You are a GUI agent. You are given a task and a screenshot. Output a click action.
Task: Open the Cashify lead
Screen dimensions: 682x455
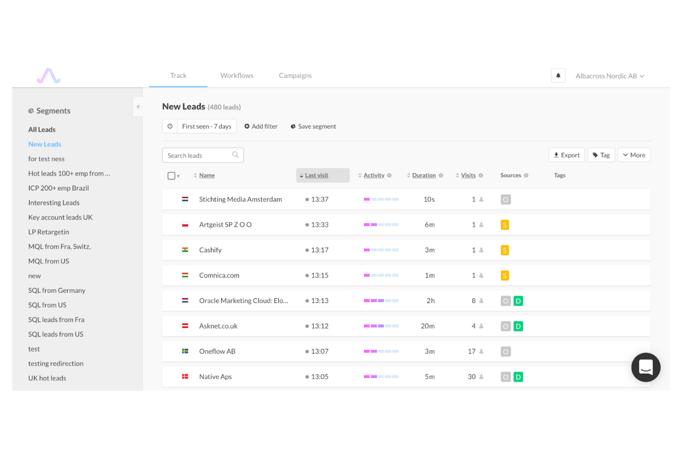point(210,250)
